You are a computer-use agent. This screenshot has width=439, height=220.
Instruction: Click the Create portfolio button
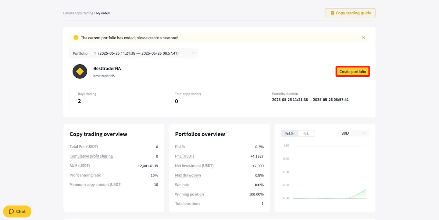[x=353, y=71]
